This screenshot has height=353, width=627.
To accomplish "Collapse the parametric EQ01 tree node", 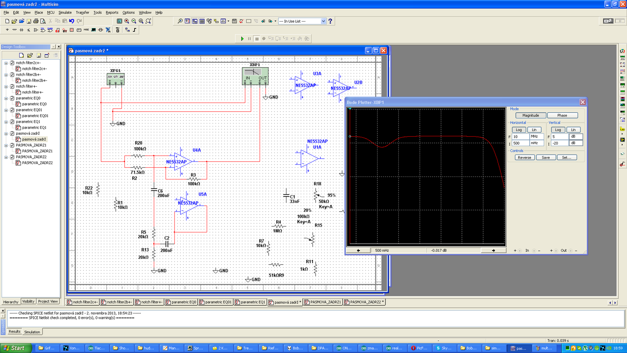I will tap(6, 110).
